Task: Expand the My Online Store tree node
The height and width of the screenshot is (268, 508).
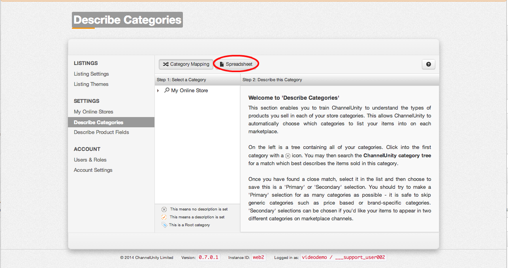Action: tap(158, 91)
